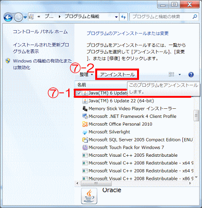Select Microsoft Silverlight entry
202x208 pixels.
pos(109,132)
